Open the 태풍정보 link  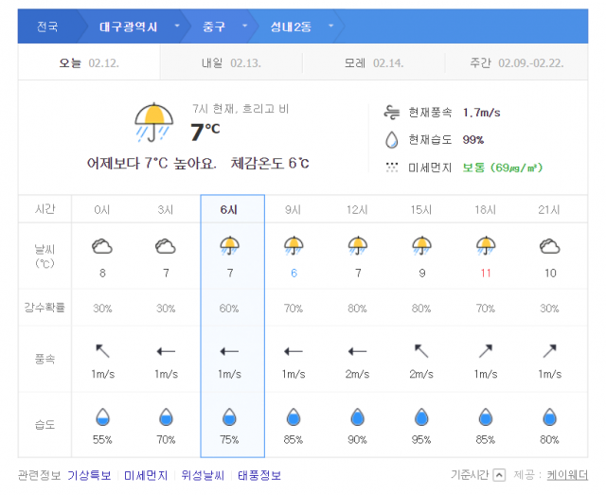tap(259, 475)
